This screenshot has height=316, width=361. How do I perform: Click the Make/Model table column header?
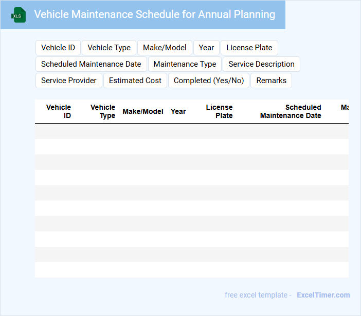[143, 111]
